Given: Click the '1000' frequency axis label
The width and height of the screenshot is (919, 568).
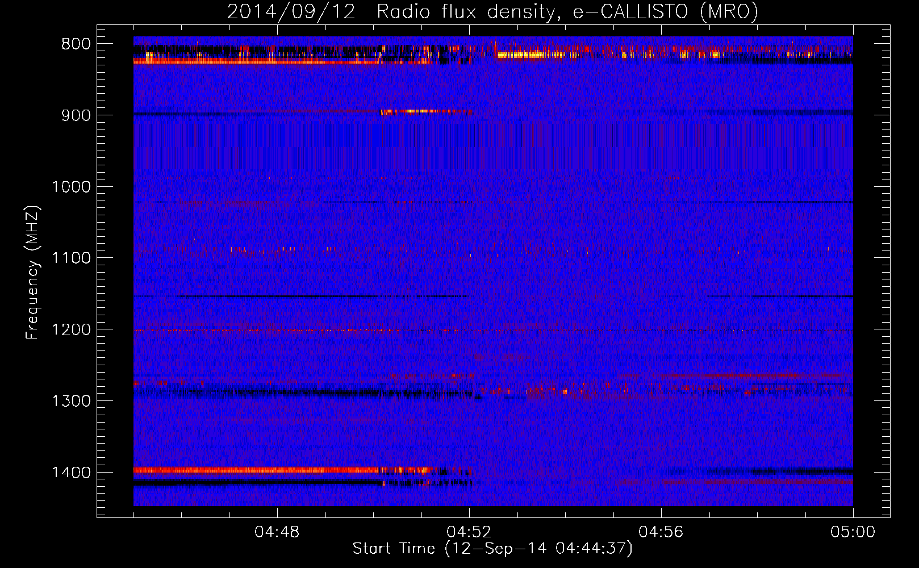Looking at the screenshot, I should coord(71,187).
